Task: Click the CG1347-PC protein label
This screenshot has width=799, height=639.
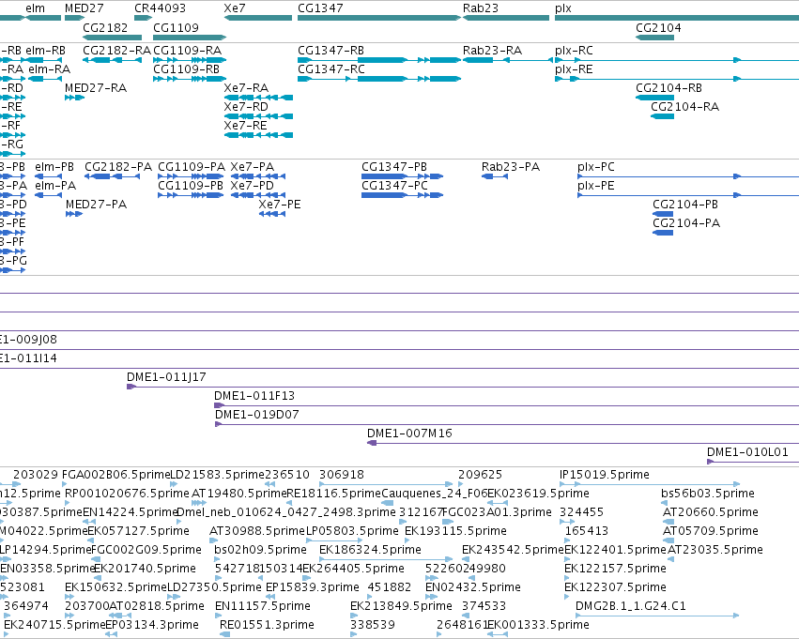Action: [395, 186]
